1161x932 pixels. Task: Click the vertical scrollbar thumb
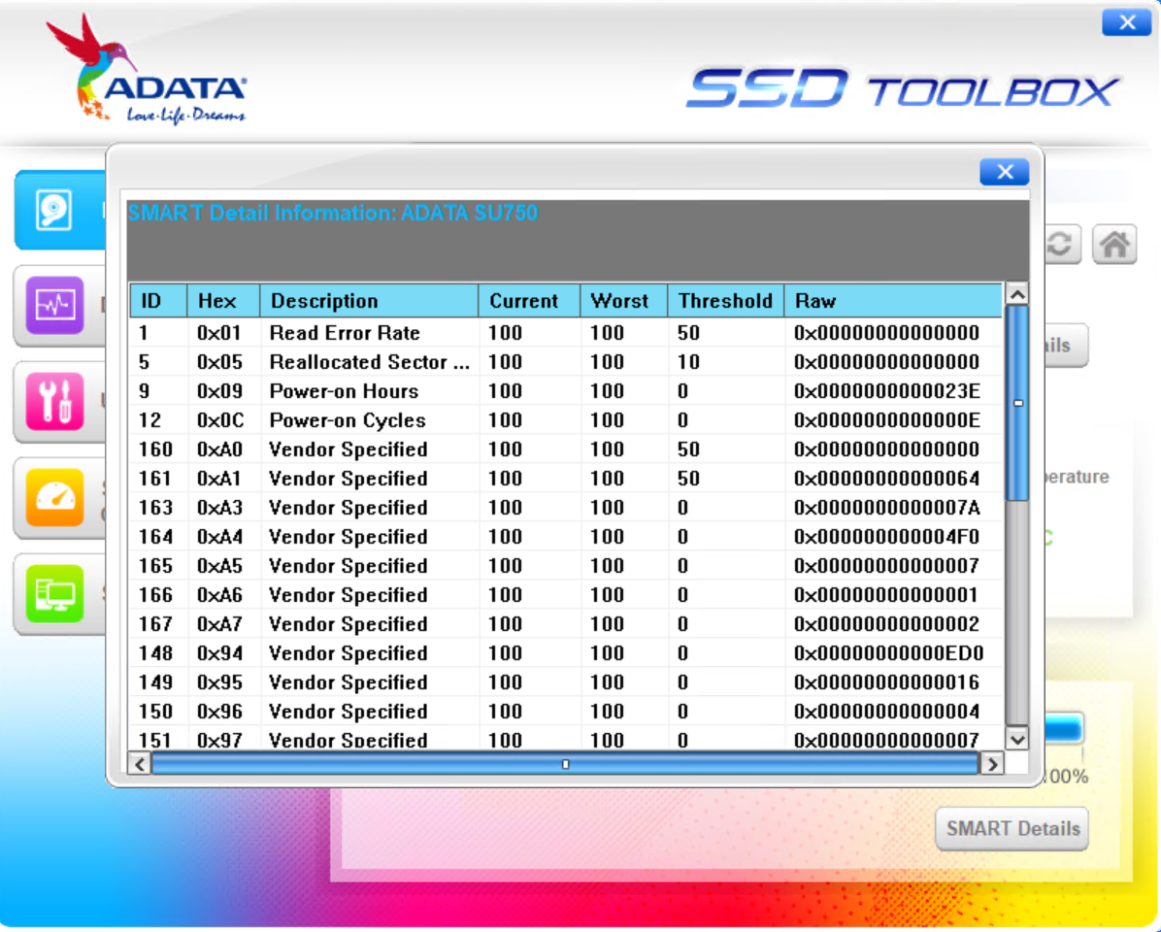[x=1016, y=402]
